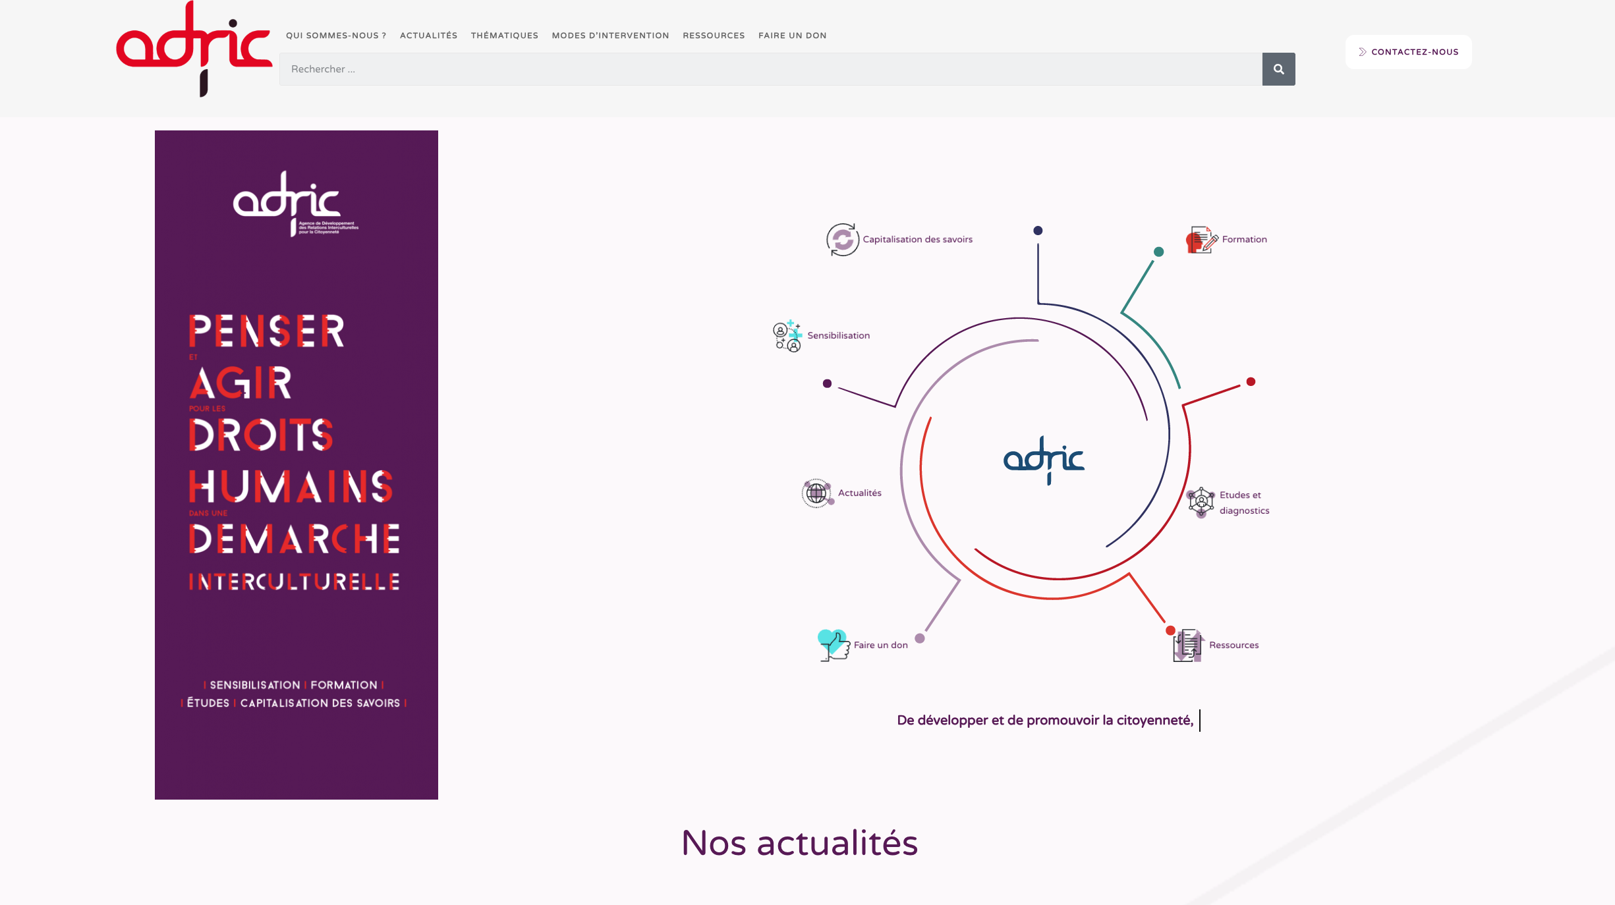Click the Formation document-and-pencil icon

[1201, 240]
